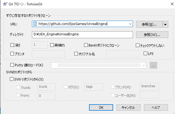The width and height of the screenshot is (175, 114).
Task: Tick the ブランチ checkbox in clone section
Action: (12, 54)
